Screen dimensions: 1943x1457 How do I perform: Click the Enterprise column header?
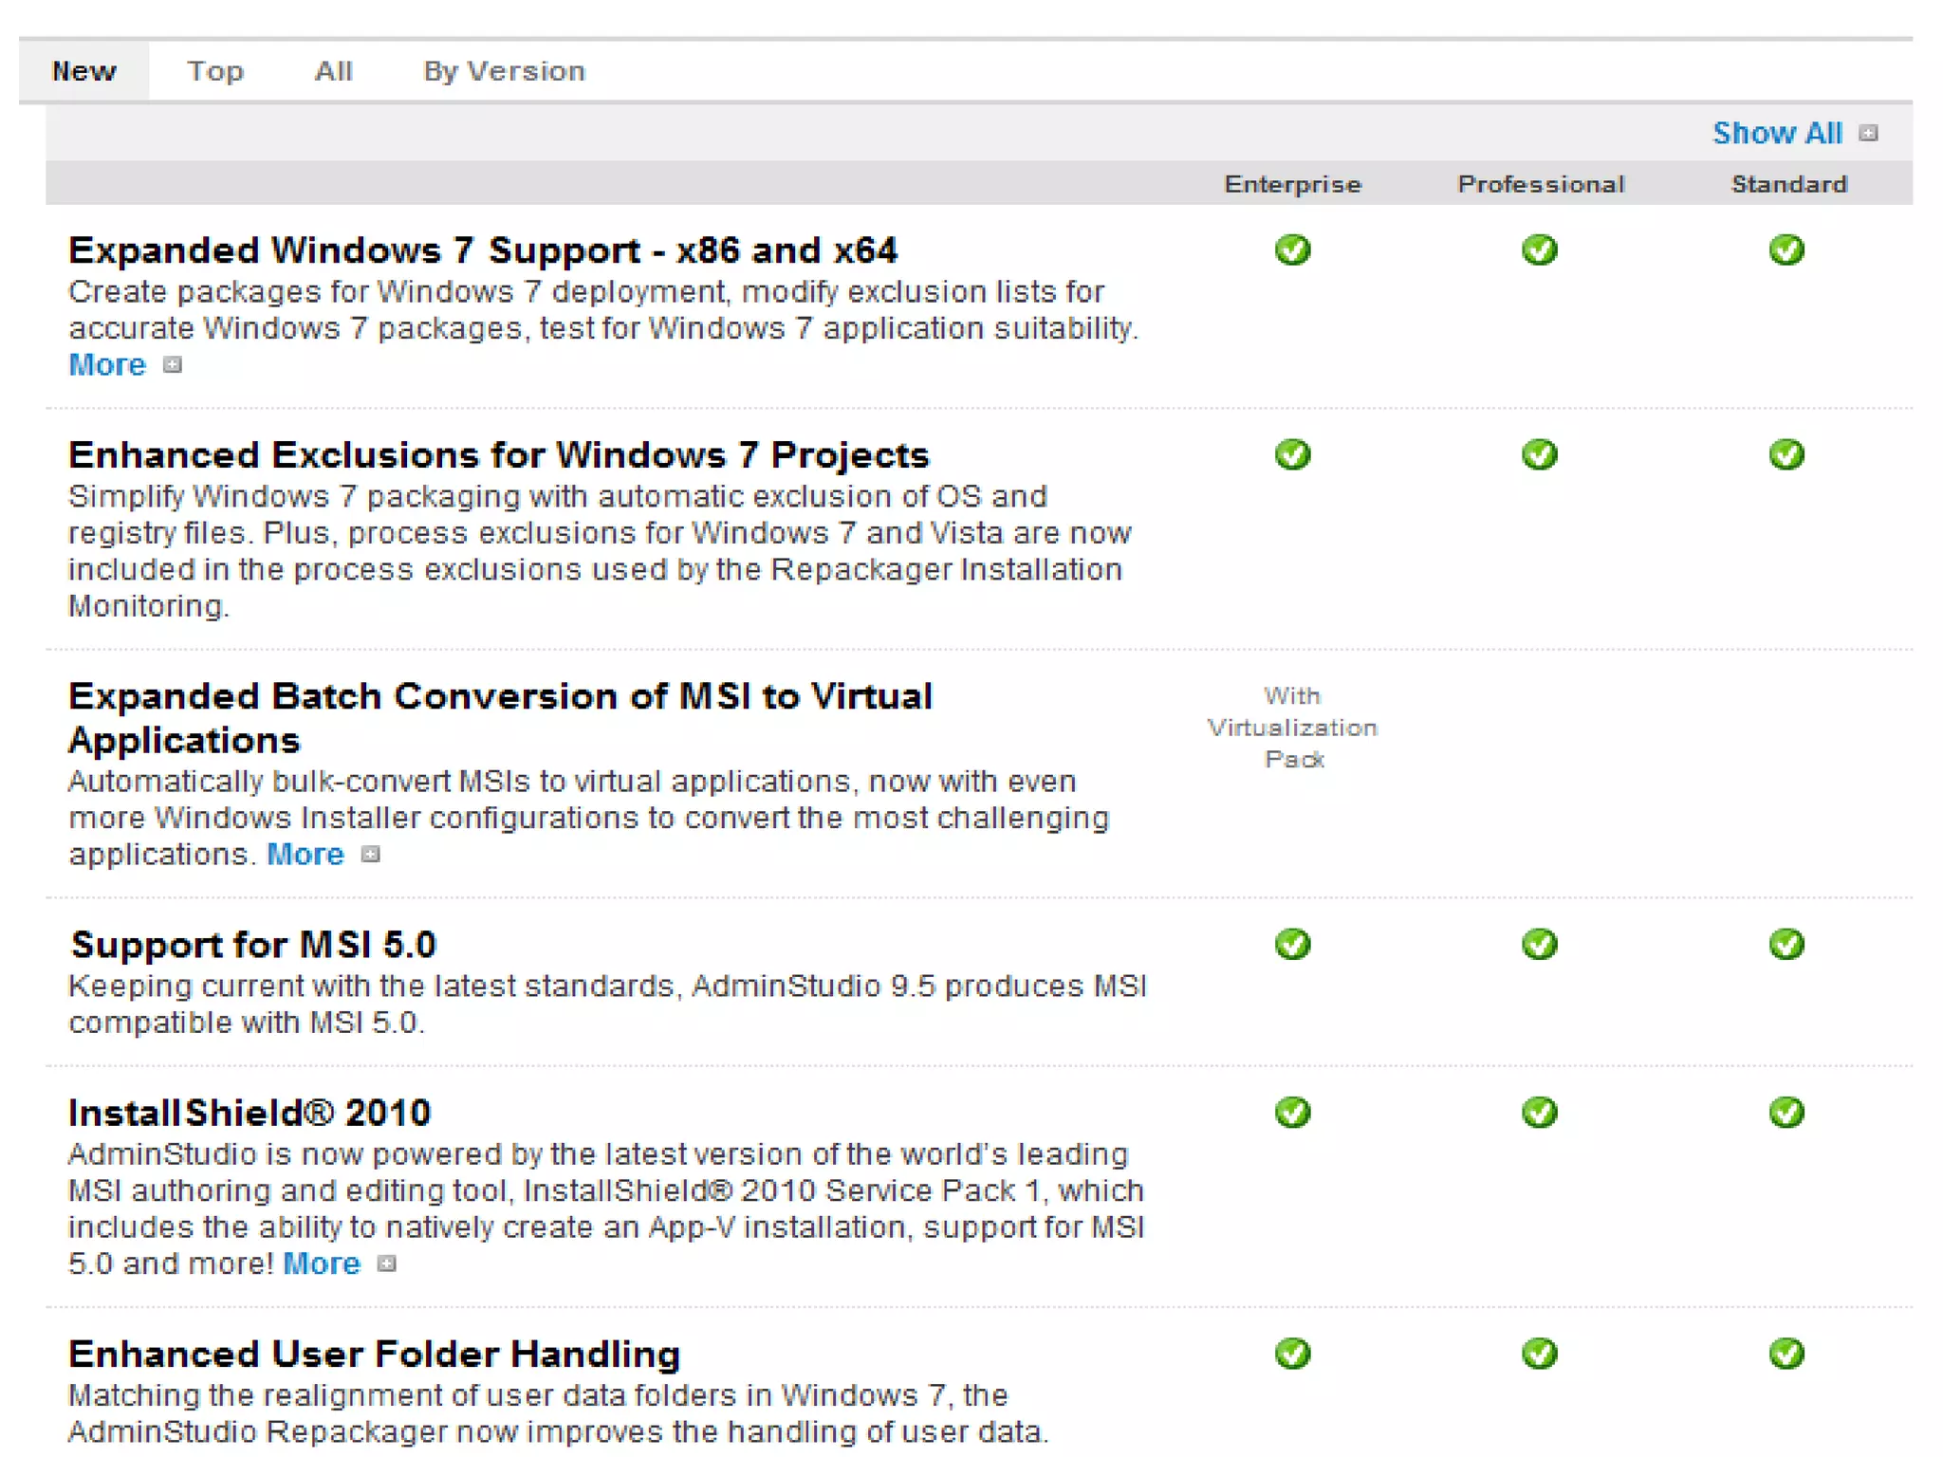pos(1292,184)
